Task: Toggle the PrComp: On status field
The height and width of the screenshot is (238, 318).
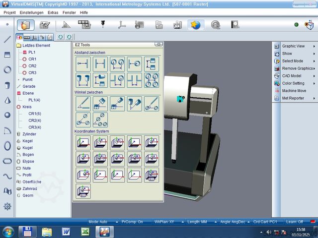Action: point(132,222)
